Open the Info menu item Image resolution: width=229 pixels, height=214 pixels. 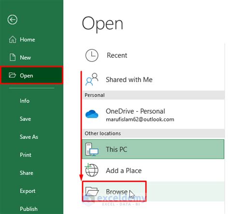[x=25, y=101]
